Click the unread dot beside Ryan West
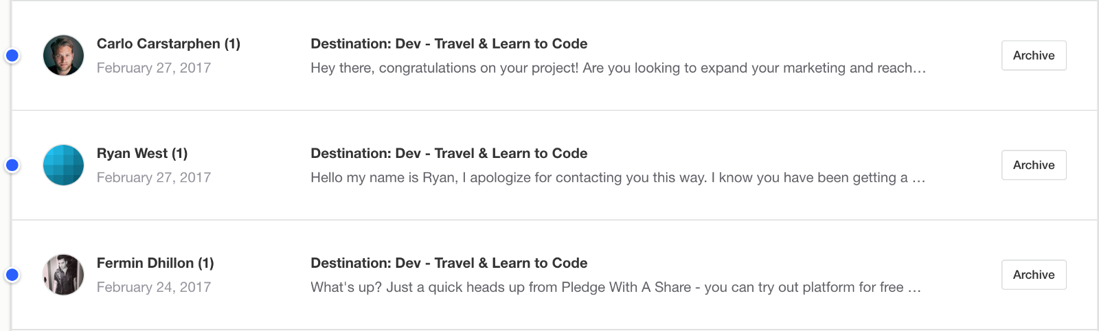 12,165
